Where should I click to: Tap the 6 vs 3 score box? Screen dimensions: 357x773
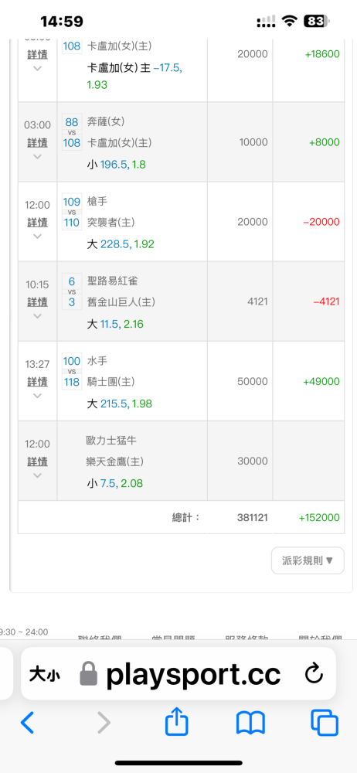(x=72, y=291)
